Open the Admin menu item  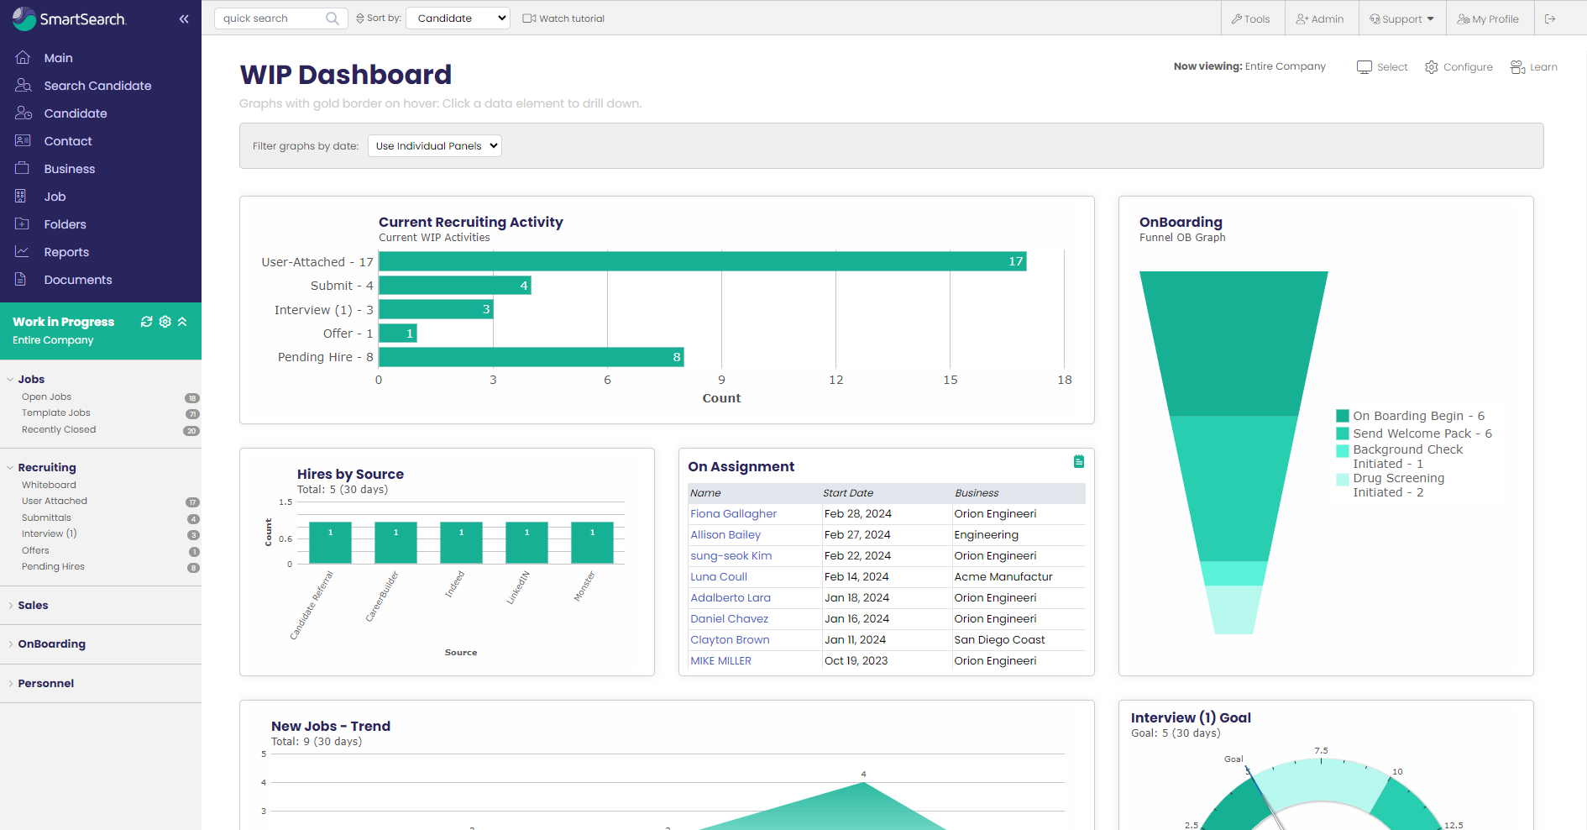[1321, 18]
